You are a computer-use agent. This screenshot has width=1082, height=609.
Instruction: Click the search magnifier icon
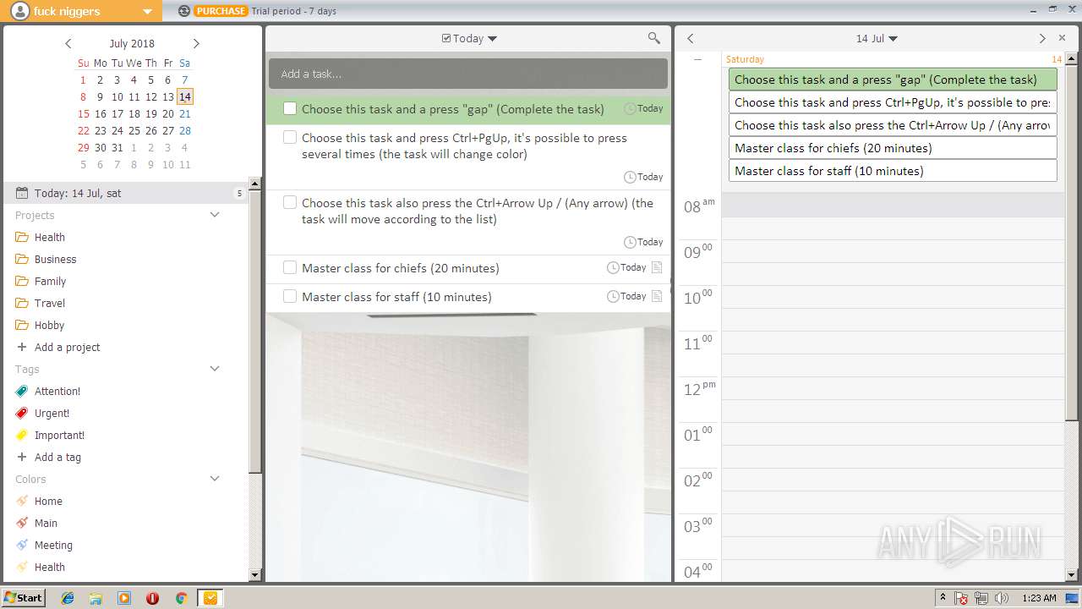point(653,38)
